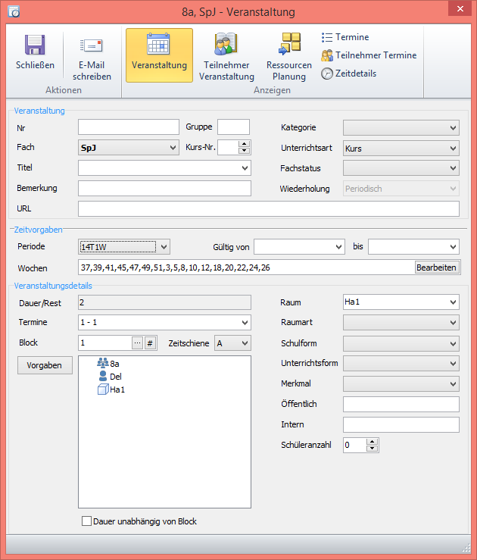The image size is (477, 560).
Task: Click the Block hash button
Action: (150, 343)
